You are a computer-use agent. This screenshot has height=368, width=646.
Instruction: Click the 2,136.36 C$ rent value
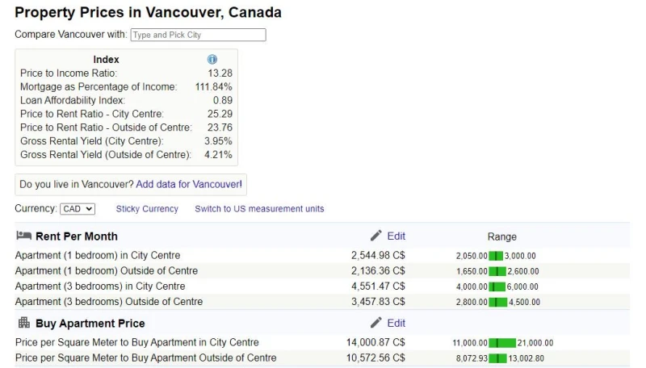click(x=378, y=271)
